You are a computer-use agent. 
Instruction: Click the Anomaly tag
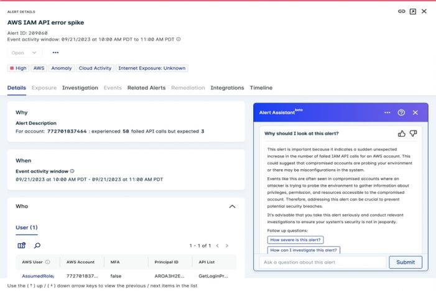tap(62, 68)
